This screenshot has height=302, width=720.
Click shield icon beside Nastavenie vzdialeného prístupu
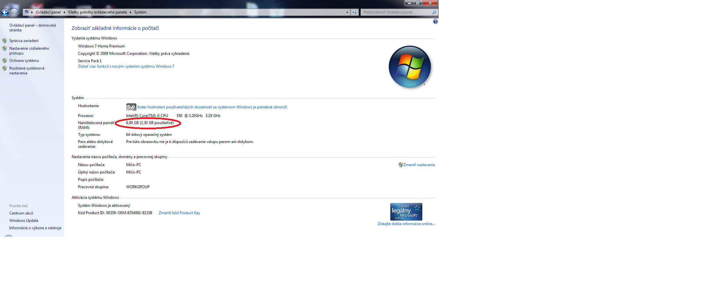[4, 48]
